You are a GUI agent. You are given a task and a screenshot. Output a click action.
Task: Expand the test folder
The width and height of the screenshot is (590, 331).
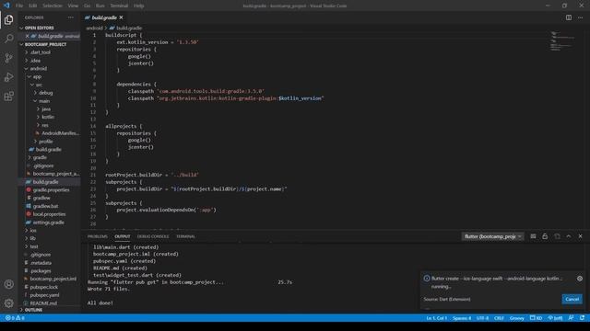[x=34, y=246]
